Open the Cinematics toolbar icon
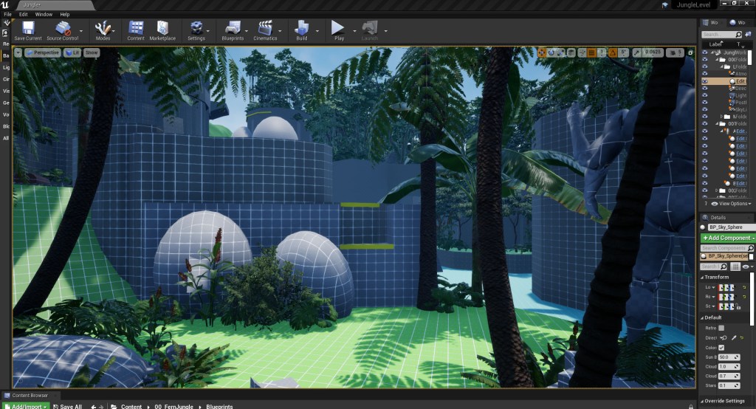 pyautogui.click(x=265, y=29)
